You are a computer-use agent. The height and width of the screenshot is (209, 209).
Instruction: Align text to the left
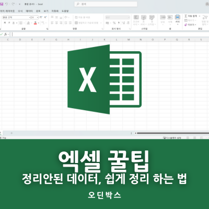52,23
